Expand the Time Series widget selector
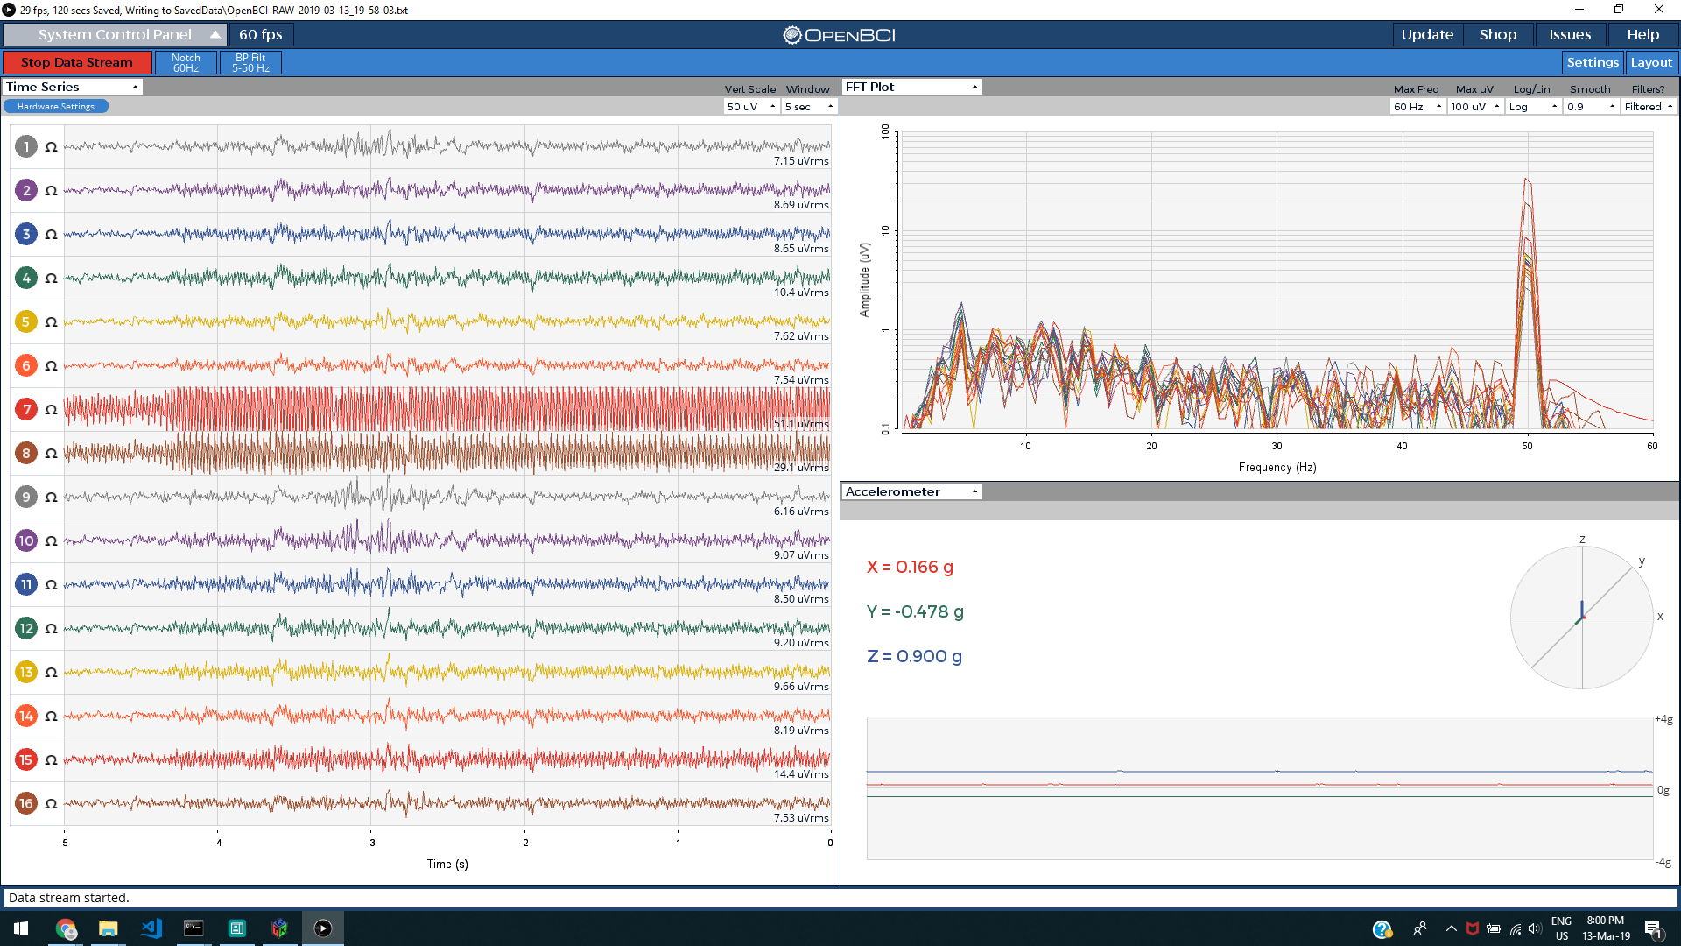 (x=72, y=87)
